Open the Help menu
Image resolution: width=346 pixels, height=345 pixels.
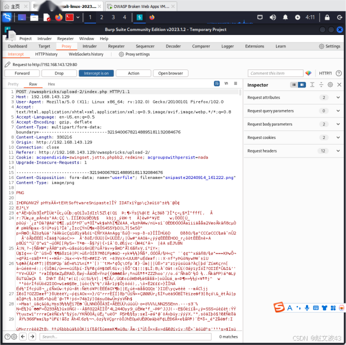tap(104, 38)
